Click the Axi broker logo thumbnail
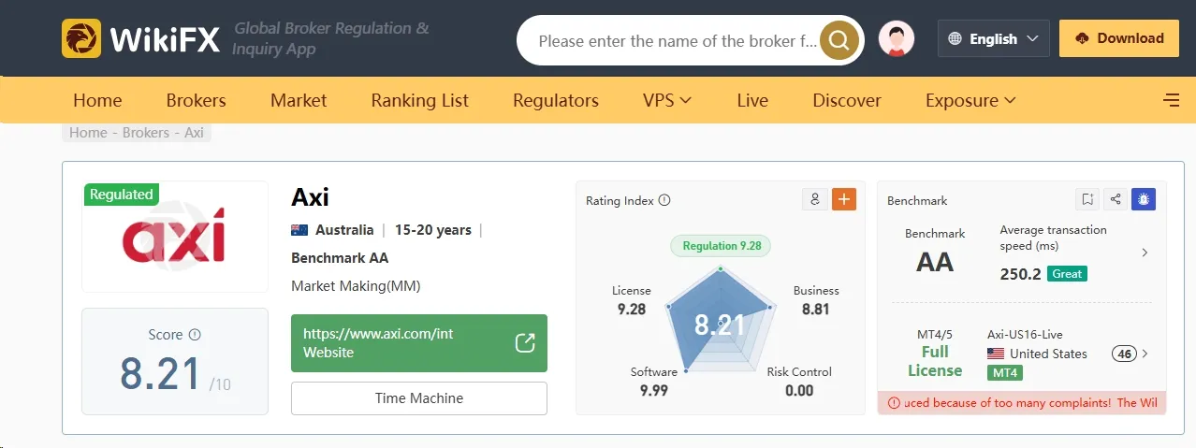This screenshot has height=448, width=1196. [x=174, y=237]
